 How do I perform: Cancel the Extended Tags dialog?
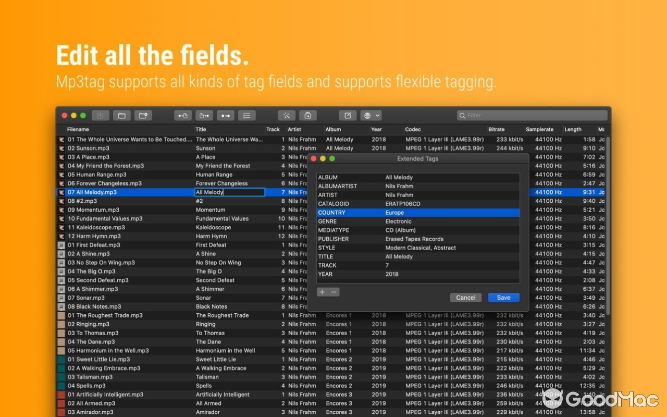tap(465, 297)
